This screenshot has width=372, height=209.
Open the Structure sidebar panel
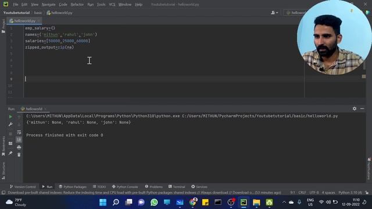coord(3,171)
